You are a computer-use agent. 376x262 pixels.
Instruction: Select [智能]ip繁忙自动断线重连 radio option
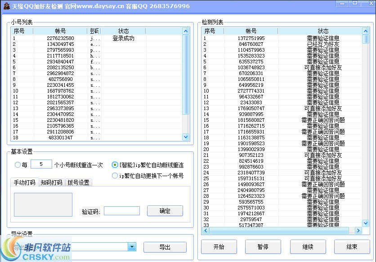[x=115, y=164]
